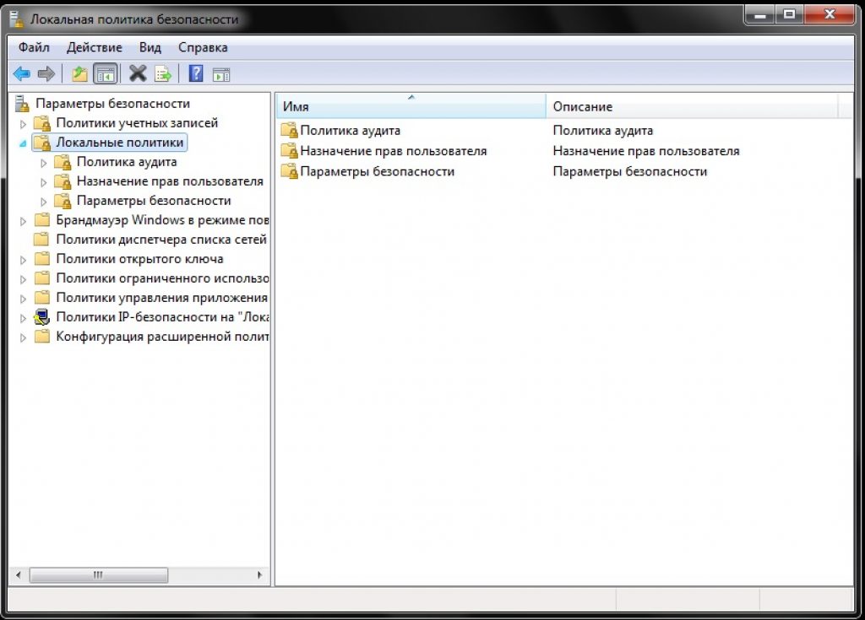Screen dimensions: 865x620
Task: Click Политики управления приложениями folder icon
Action: point(42,298)
